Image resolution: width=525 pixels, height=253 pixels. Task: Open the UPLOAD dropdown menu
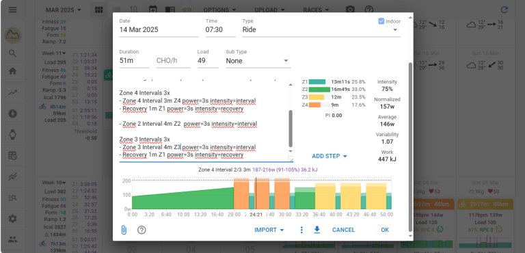[x=269, y=10]
